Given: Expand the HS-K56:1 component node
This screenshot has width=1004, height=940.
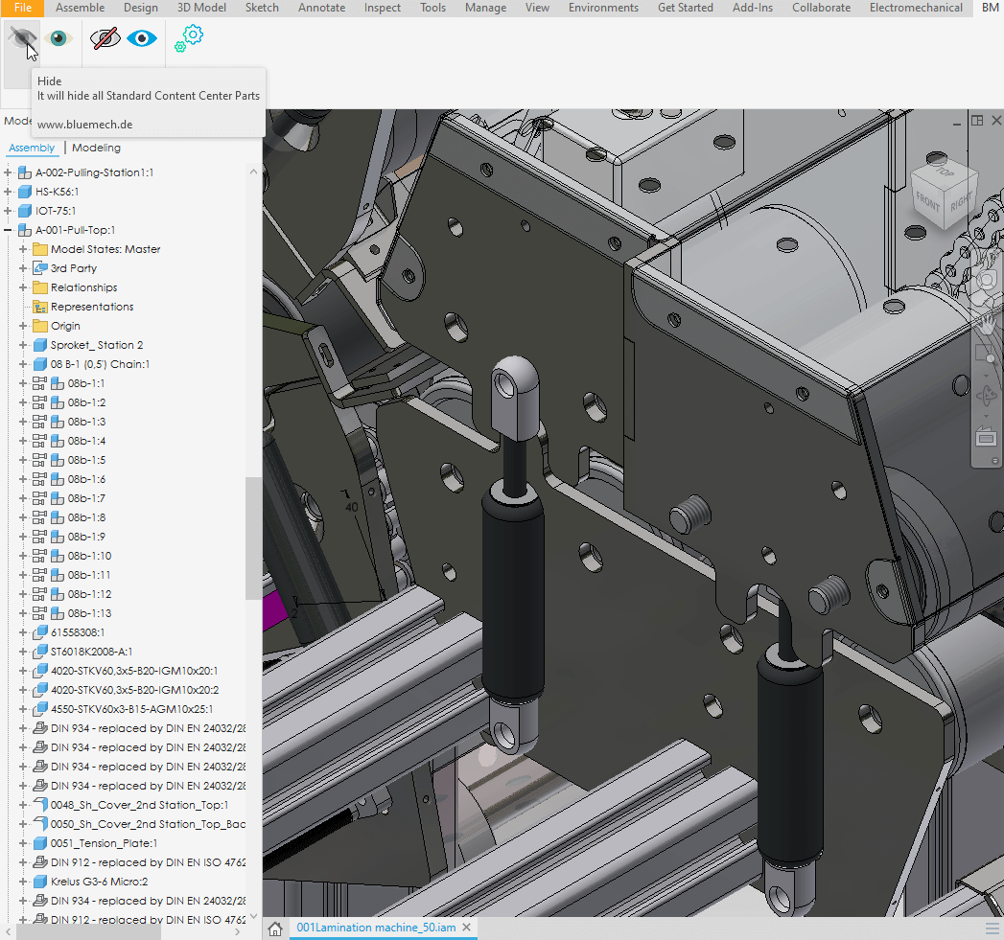Looking at the screenshot, I should tap(9, 192).
